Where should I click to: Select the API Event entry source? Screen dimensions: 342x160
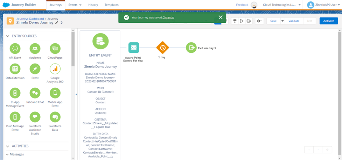tap(15, 49)
